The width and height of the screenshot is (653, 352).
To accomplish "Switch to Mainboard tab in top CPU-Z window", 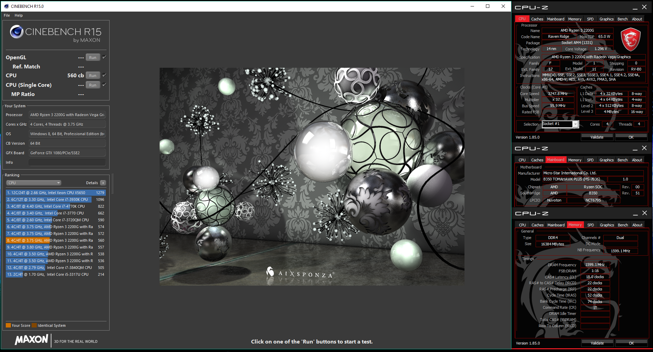I will point(556,19).
